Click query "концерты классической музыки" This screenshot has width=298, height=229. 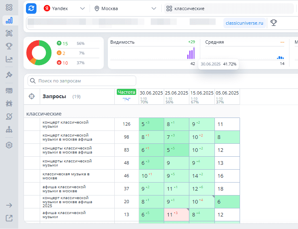point(67,163)
